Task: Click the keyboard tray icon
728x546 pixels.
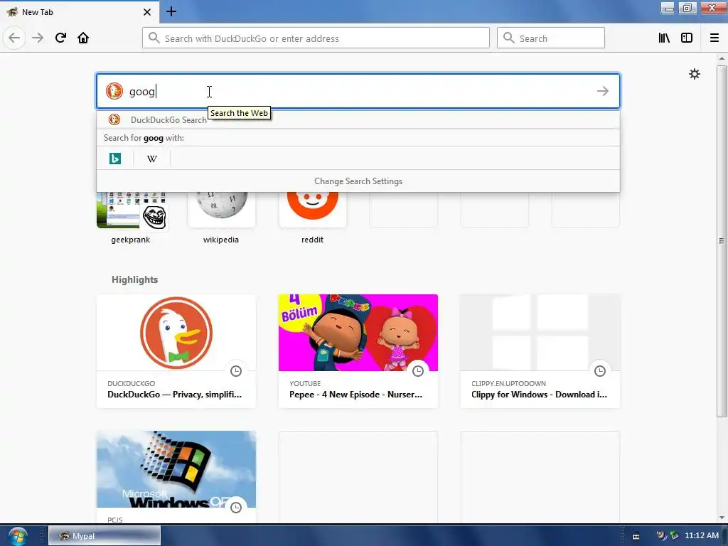Action: [636, 536]
